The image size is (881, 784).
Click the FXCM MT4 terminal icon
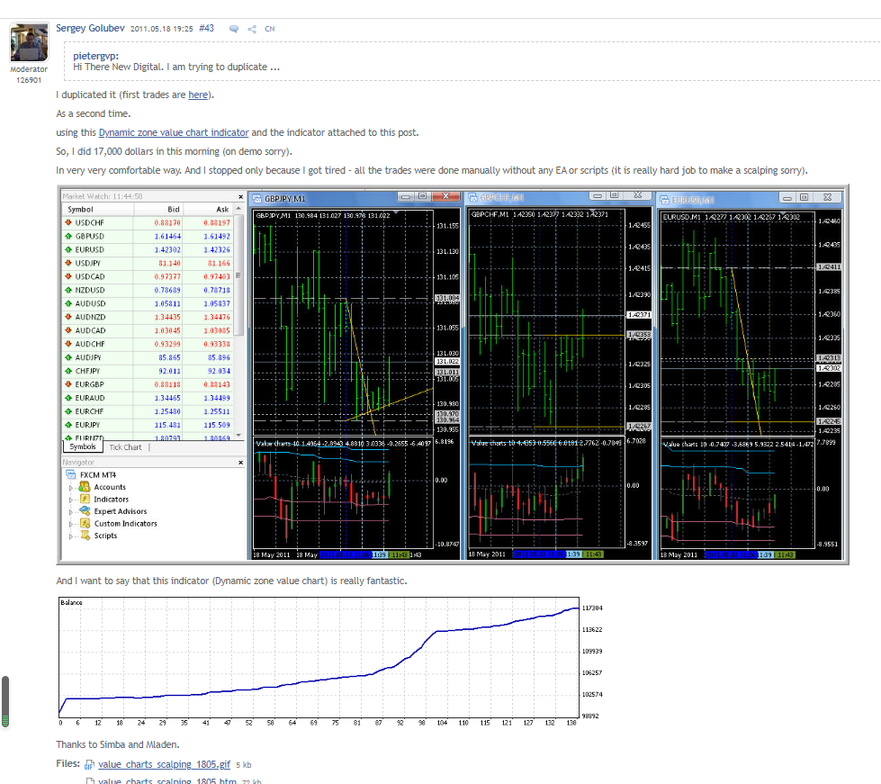[x=70, y=474]
